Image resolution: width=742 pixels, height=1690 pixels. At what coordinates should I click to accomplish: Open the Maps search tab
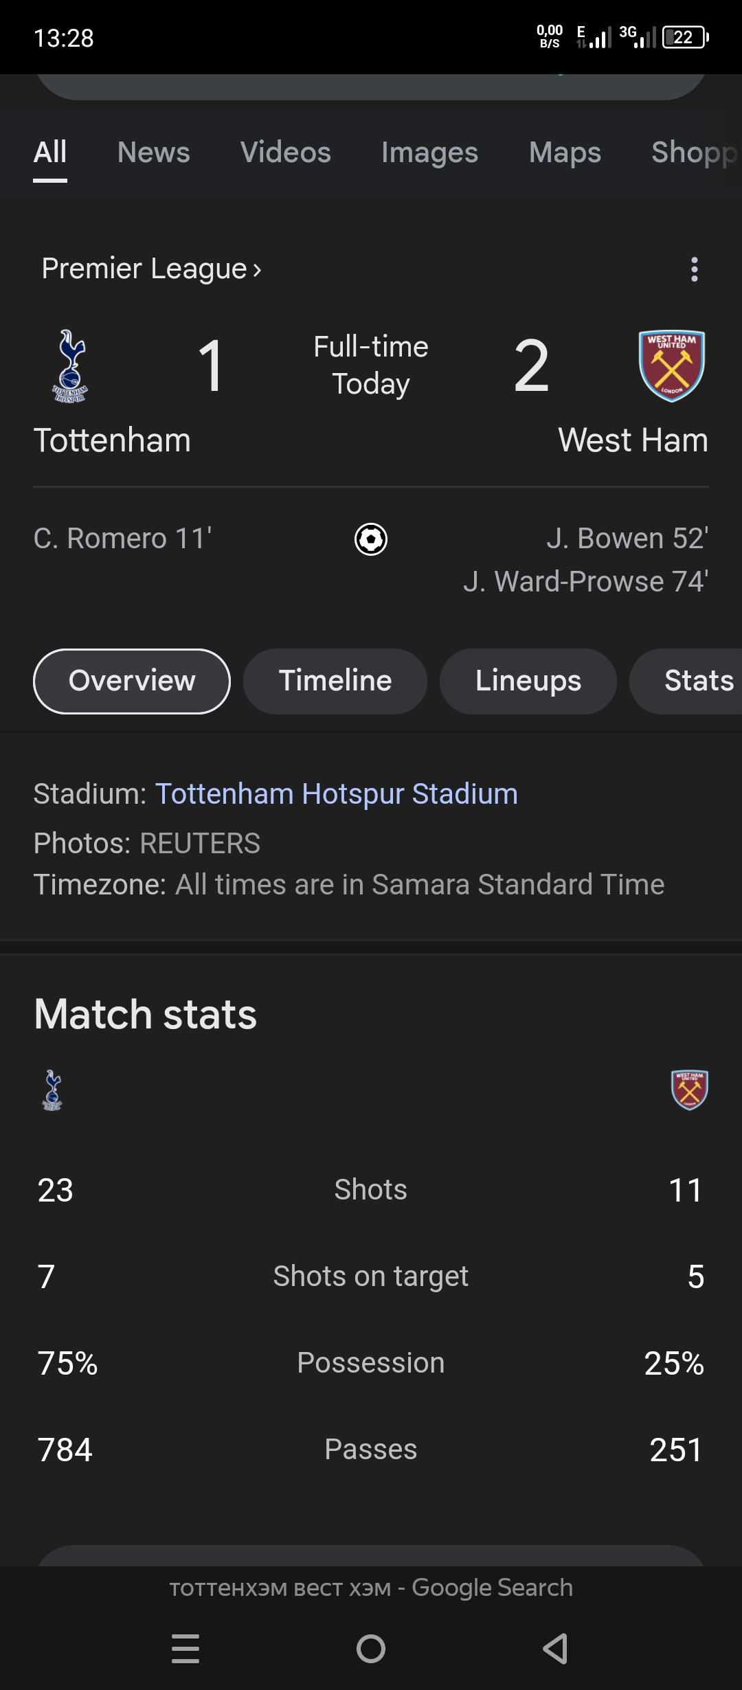[x=565, y=153]
